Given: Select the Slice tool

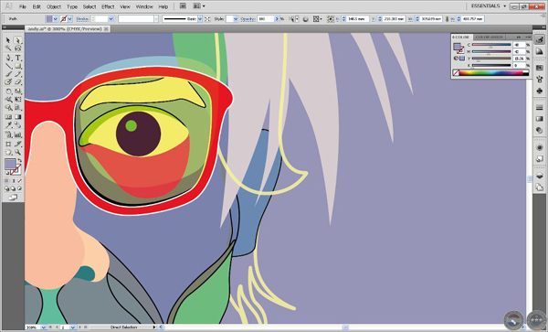Looking at the screenshot, I should click(x=17, y=144).
